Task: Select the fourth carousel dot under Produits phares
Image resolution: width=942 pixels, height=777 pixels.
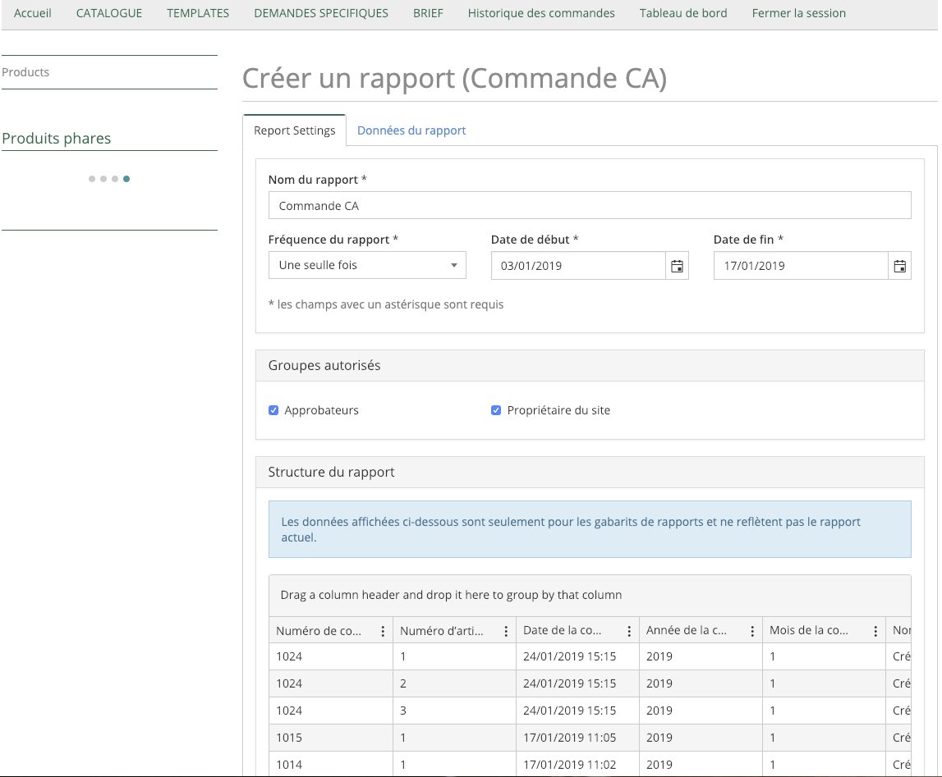Action: [126, 179]
